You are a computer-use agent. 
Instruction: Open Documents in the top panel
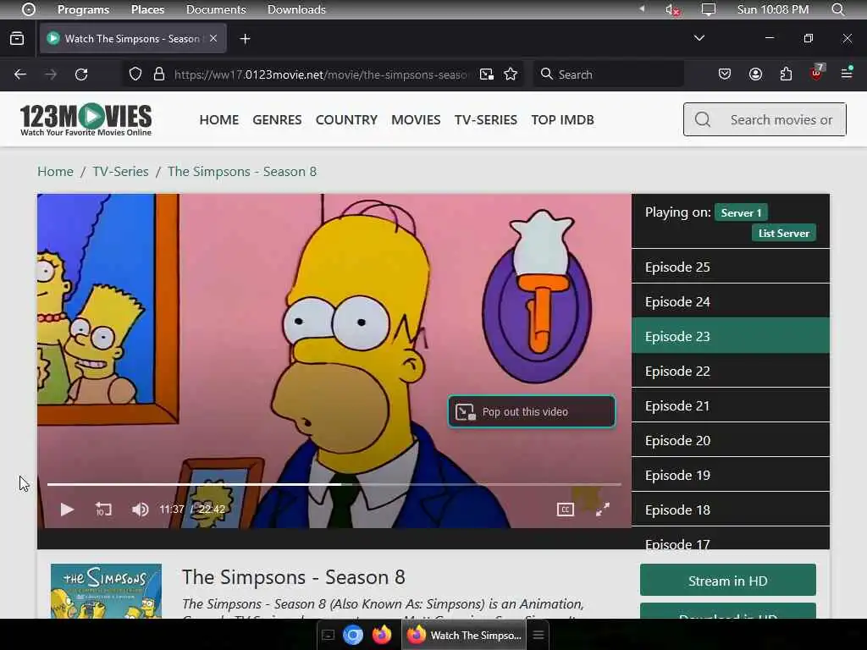click(216, 9)
